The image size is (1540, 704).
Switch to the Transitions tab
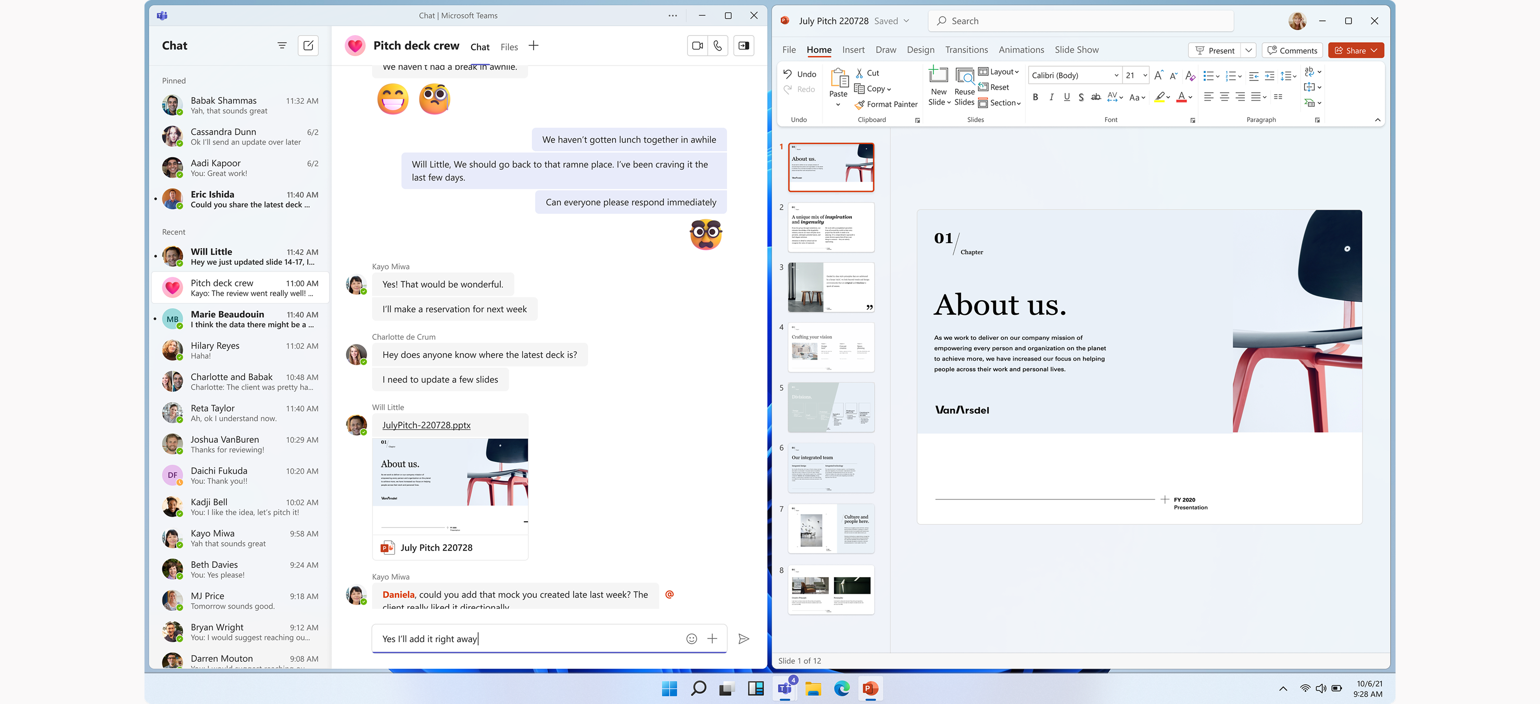point(966,49)
